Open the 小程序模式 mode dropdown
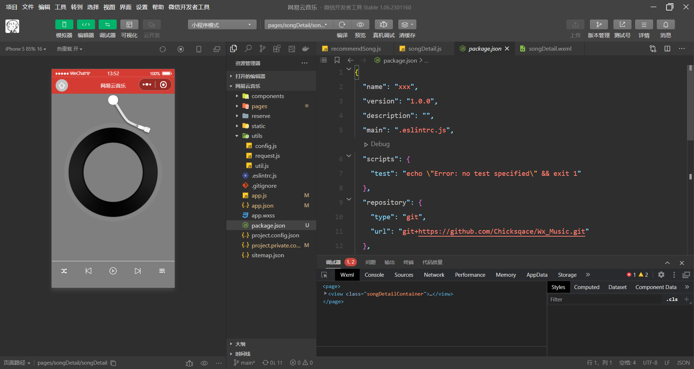694x369 pixels. click(x=222, y=25)
